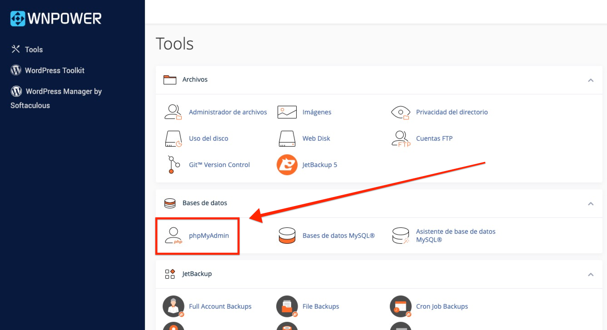Viewport: 607px width, 330px height.
Task: Click the Full Account Backups icon
Action: [174, 307]
